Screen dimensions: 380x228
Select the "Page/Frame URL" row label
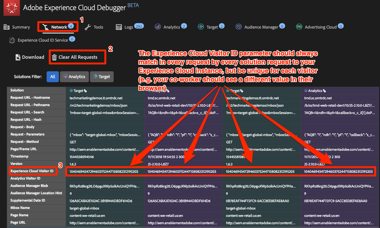tap(23, 149)
